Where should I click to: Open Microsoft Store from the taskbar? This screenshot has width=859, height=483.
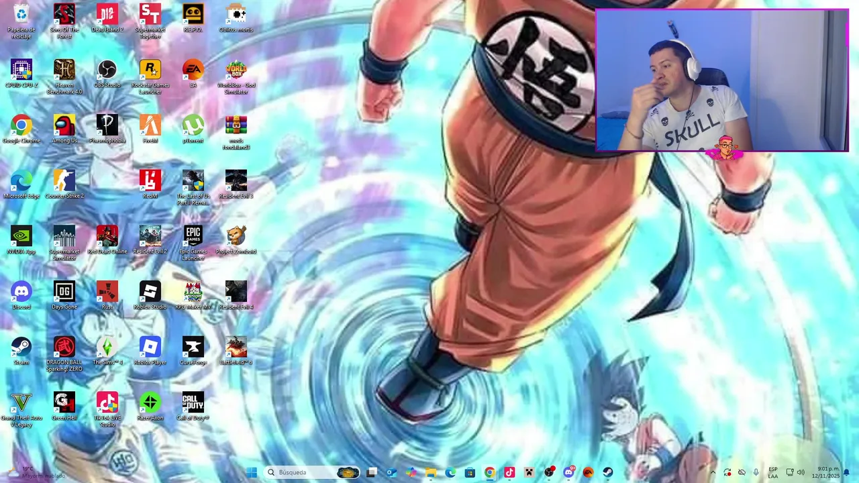pyautogui.click(x=470, y=472)
